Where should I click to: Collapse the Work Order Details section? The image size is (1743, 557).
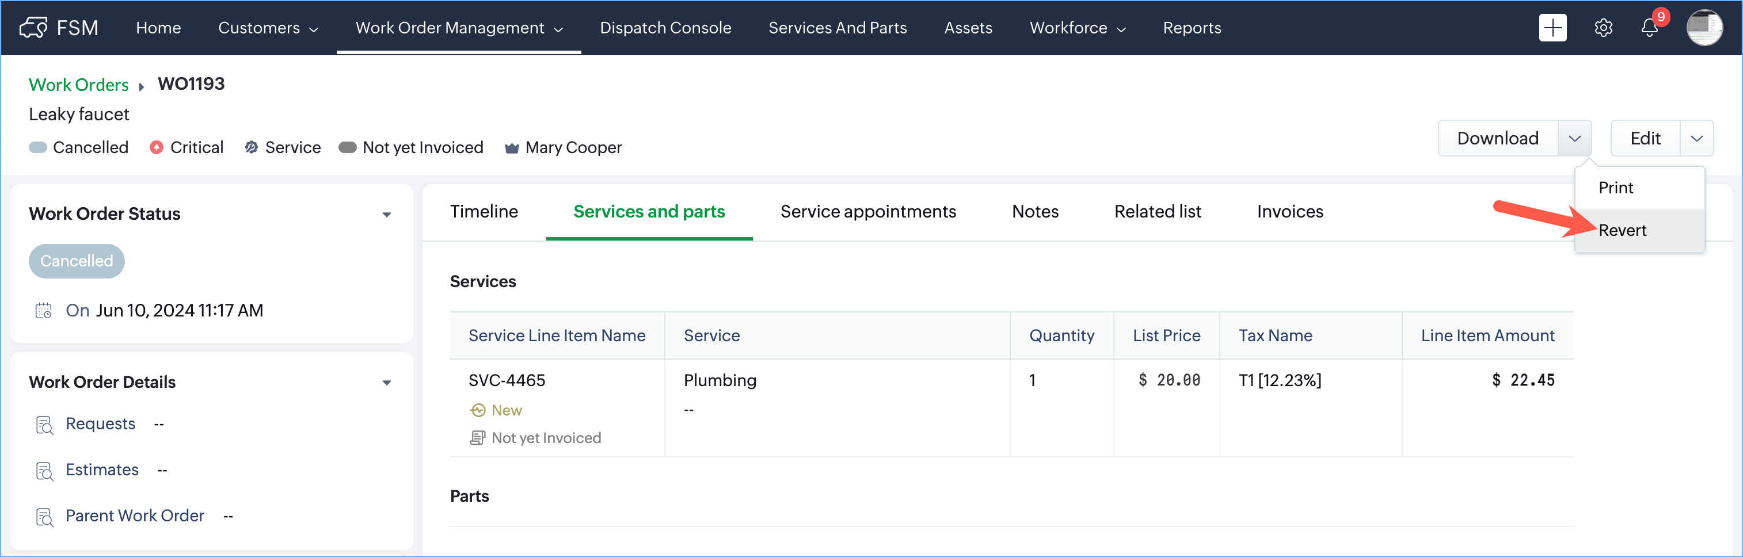pos(386,383)
